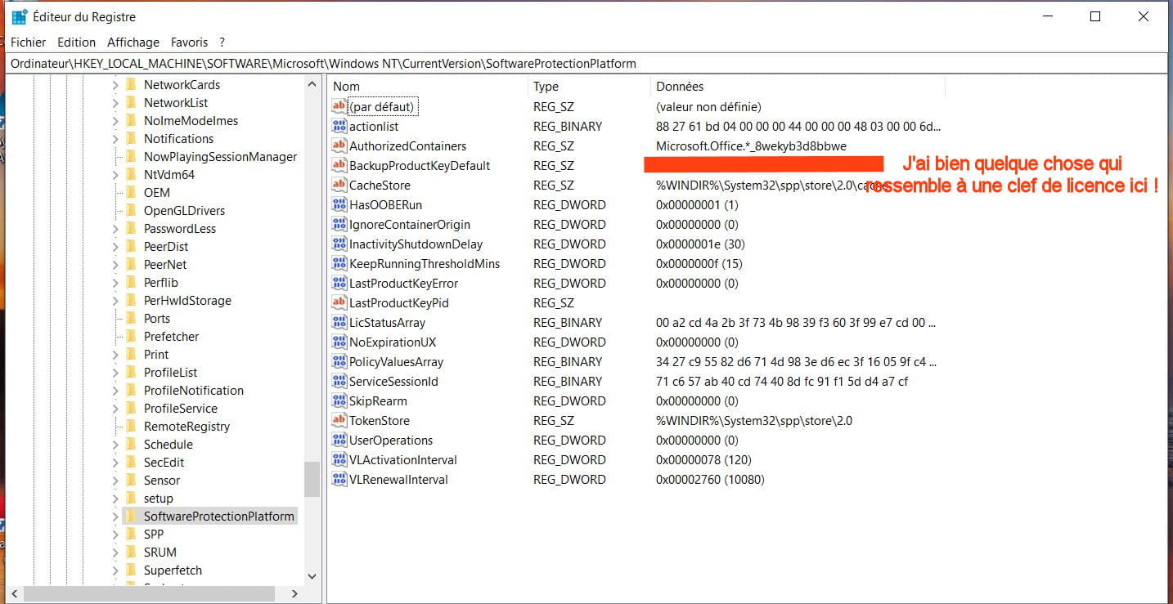Screen dimensions: 1173x604
Task: Expand the NtVdm64 key
Action: (115, 174)
